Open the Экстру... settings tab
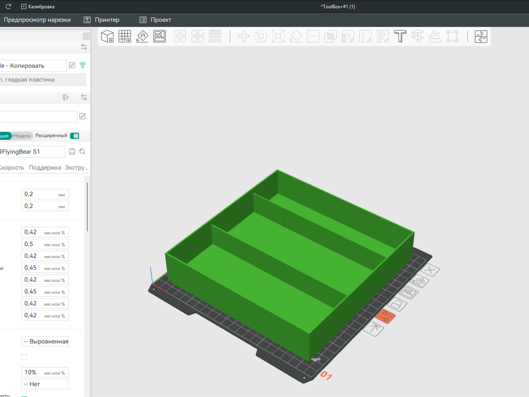The image size is (529, 397). pos(76,168)
